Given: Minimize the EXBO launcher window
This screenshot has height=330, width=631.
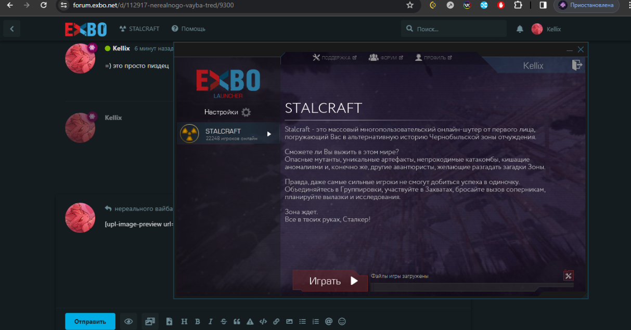Looking at the screenshot, I should [570, 50].
